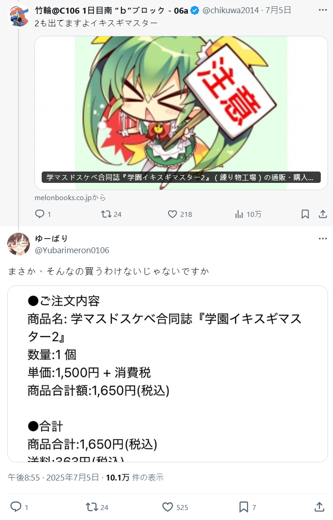Viewport: 333px width, 520px height.
Task: Visit the @Yubarimeron0106 handle
Action: (x=72, y=250)
